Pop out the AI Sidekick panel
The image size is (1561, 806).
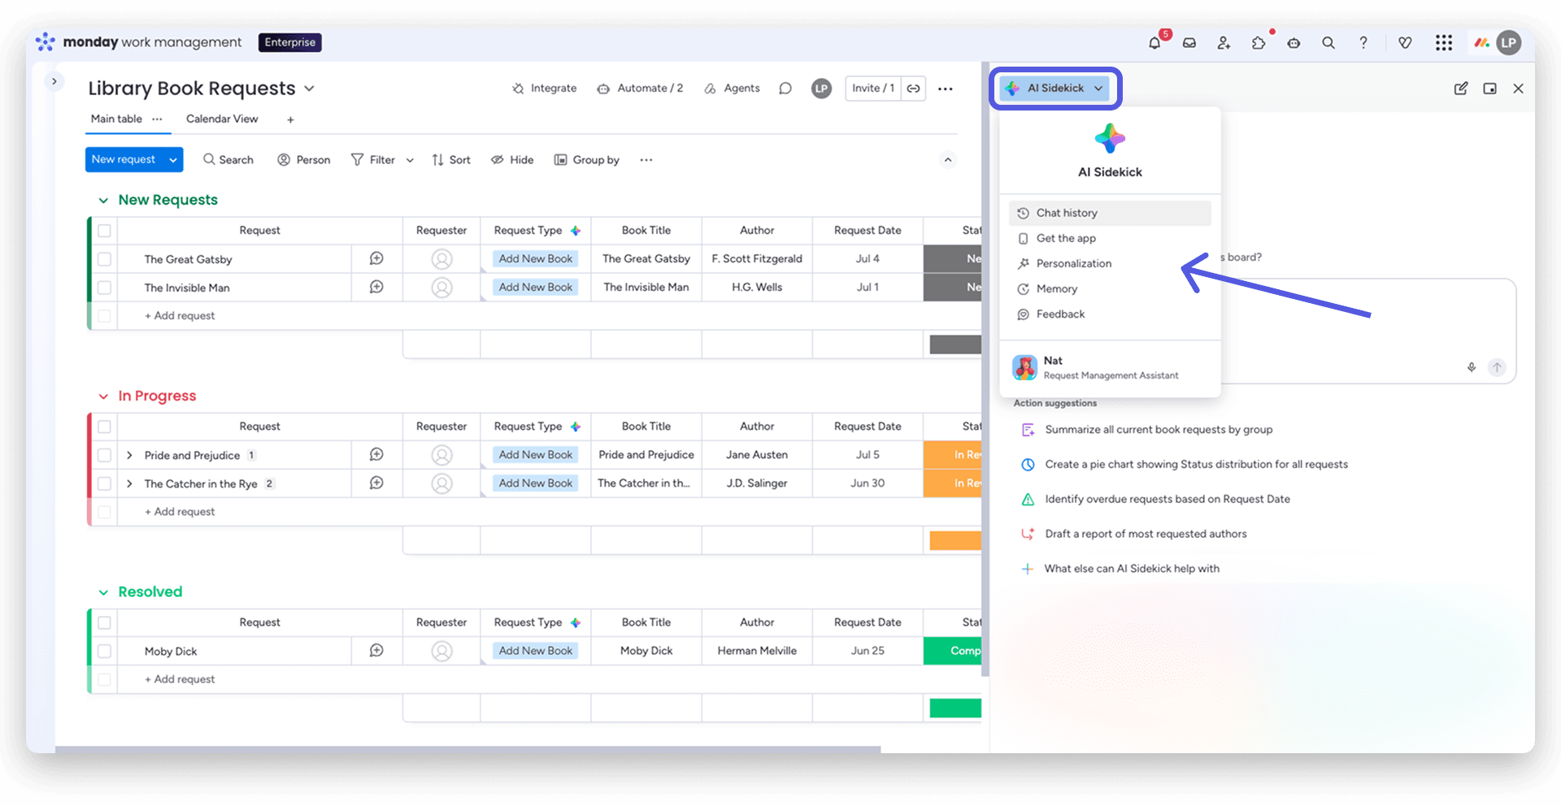(1489, 89)
